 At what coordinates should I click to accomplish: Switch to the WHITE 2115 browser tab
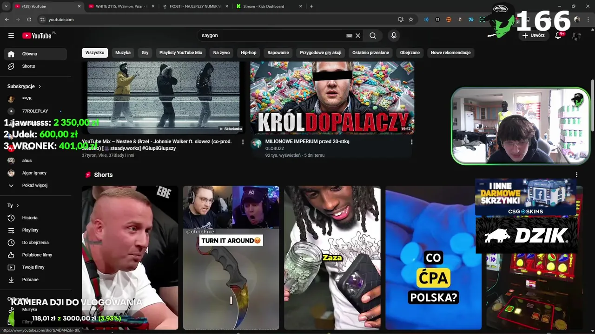pyautogui.click(x=121, y=6)
